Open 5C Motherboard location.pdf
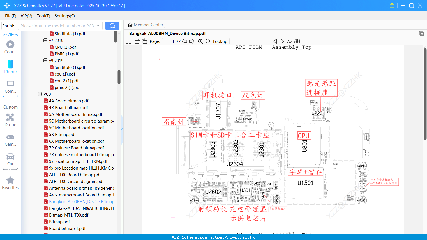This screenshot has height=240, width=427. [x=77, y=128]
